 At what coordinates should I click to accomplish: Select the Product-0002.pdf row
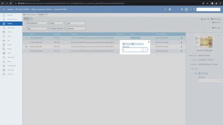click(x=104, y=38)
